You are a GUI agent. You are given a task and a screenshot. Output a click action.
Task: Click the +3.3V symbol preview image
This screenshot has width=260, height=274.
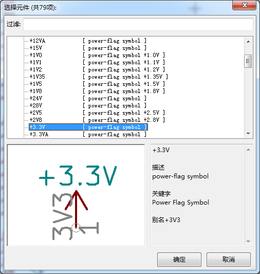click(x=76, y=195)
